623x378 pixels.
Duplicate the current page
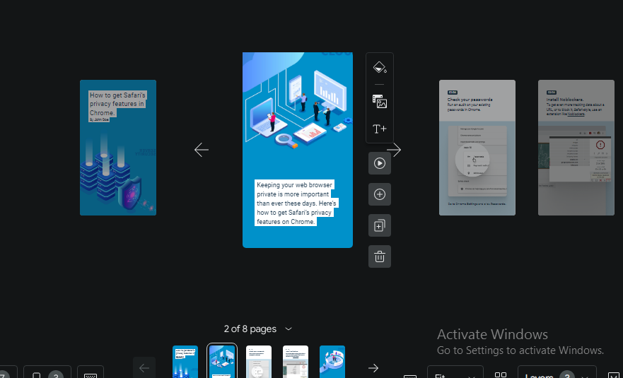point(380,225)
